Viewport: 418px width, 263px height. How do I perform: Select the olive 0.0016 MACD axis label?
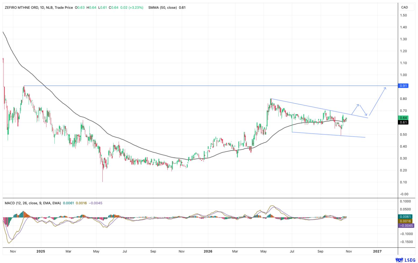click(405, 221)
